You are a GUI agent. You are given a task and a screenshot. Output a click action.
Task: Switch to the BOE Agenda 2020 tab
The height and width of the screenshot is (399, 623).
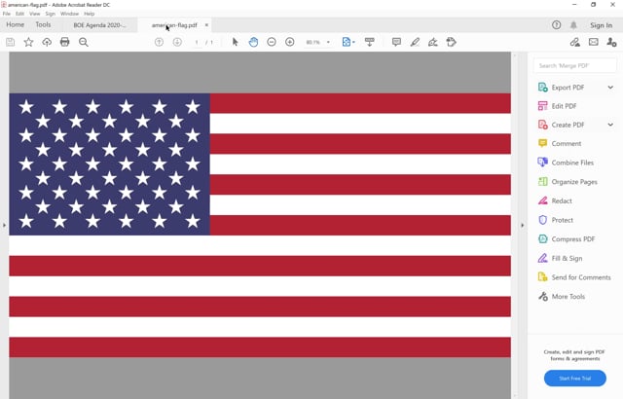click(99, 25)
